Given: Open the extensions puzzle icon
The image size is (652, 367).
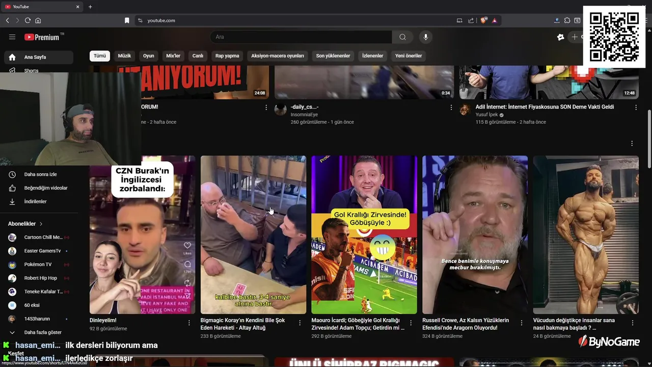Looking at the screenshot, I should [x=567, y=20].
